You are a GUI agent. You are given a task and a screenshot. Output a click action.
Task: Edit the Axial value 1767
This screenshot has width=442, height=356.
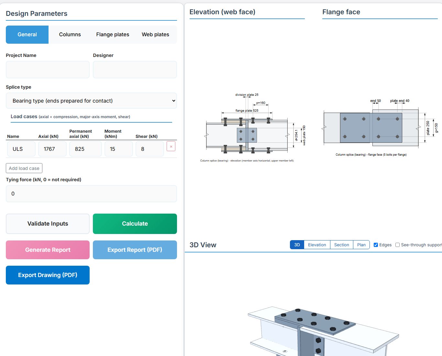tap(52, 149)
